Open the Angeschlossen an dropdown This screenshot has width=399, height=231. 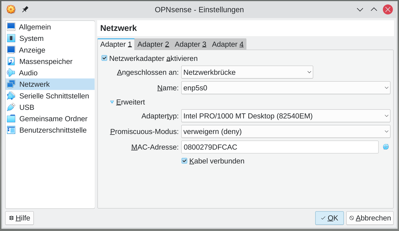tap(247, 72)
